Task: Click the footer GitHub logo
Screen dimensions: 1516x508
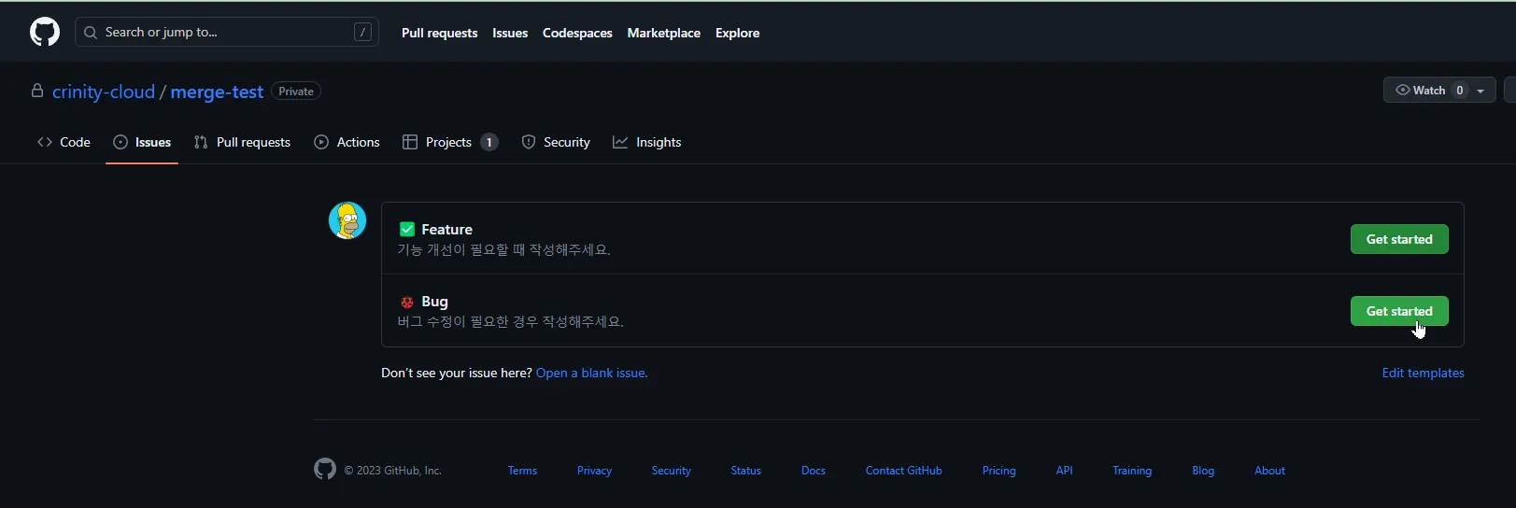Action: coord(325,469)
